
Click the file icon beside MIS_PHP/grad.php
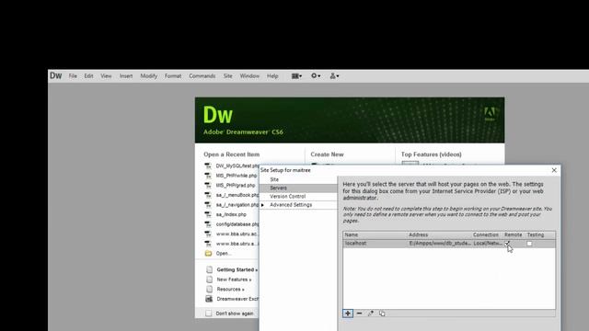pyautogui.click(x=208, y=186)
